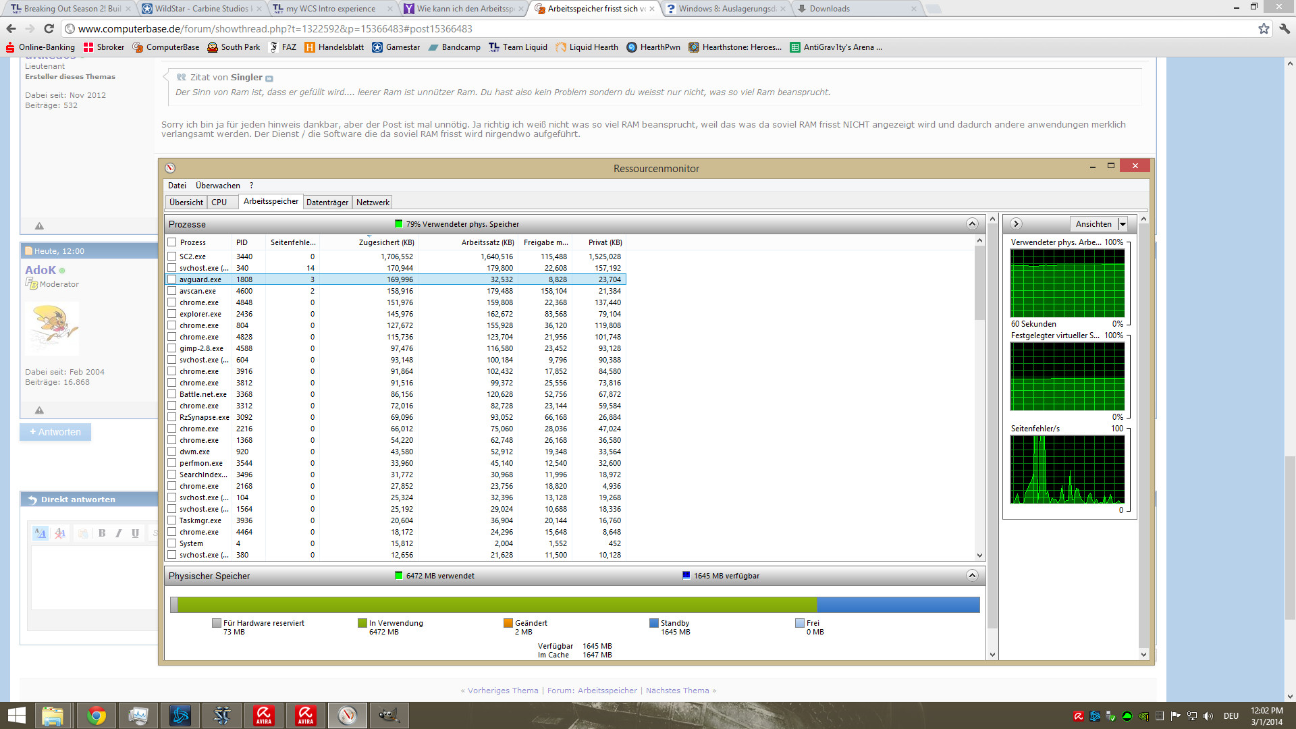Click the Antworten button
1296x729 pixels.
(55, 432)
